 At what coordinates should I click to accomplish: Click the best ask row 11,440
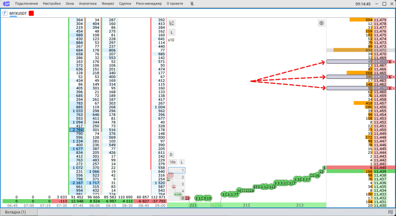(361, 168)
